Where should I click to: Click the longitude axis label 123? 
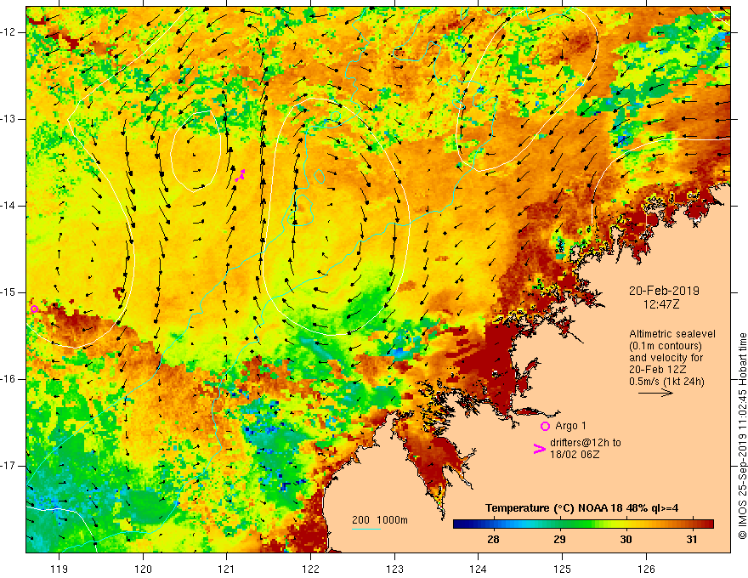[394, 569]
